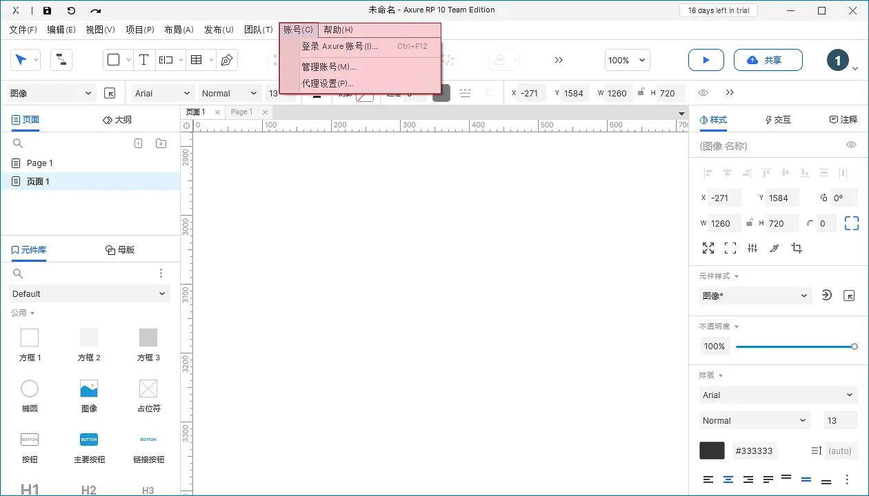Open the Default library dropdown
869x496 pixels.
click(90, 293)
